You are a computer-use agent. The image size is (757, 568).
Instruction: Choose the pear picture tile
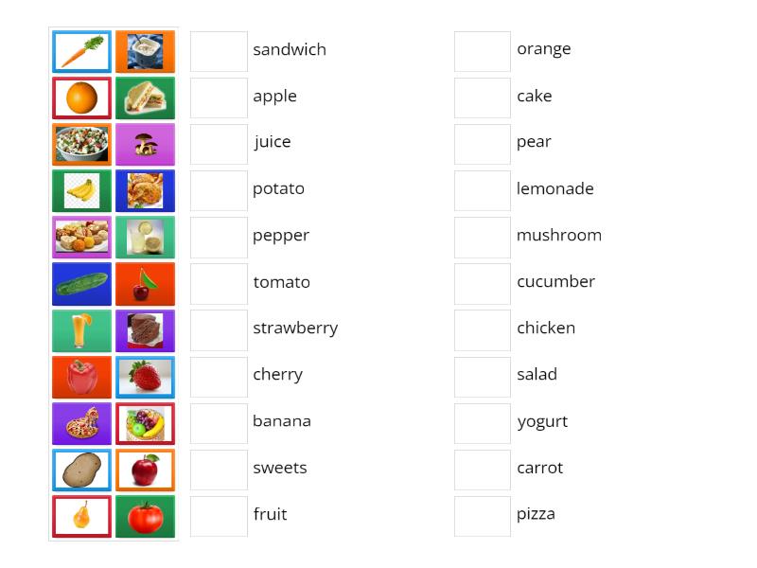point(81,516)
